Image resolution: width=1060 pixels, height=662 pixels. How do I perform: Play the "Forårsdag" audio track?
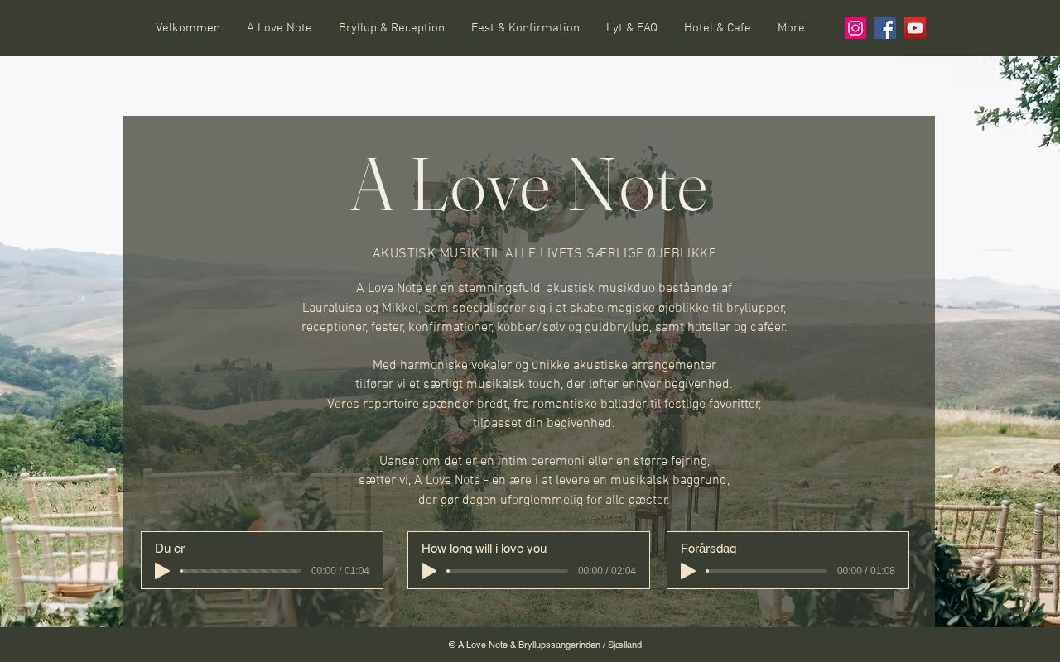click(x=688, y=571)
